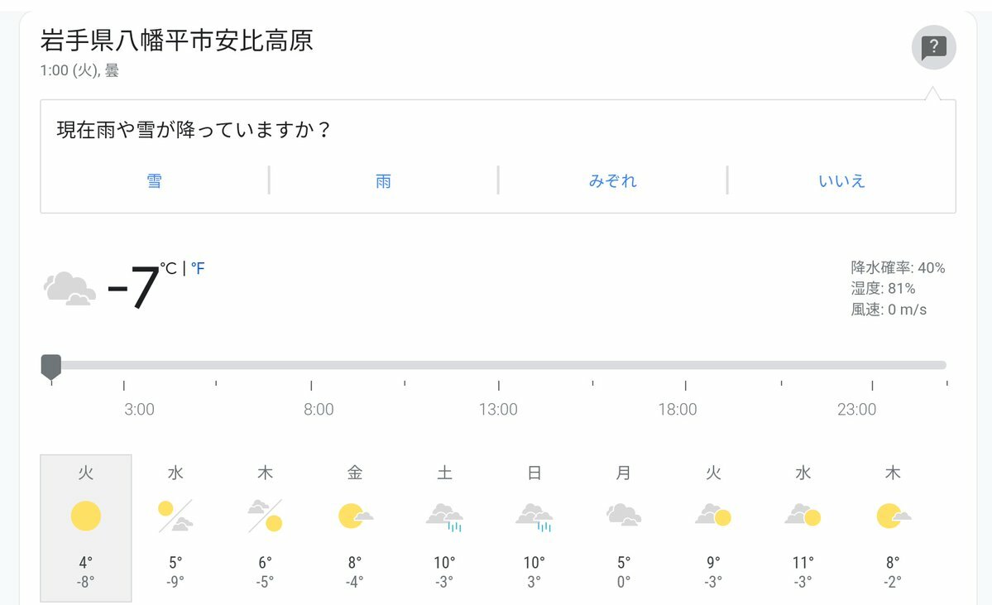
Task: Select Friday's mostly sunny forecast icon
Action: (x=355, y=516)
